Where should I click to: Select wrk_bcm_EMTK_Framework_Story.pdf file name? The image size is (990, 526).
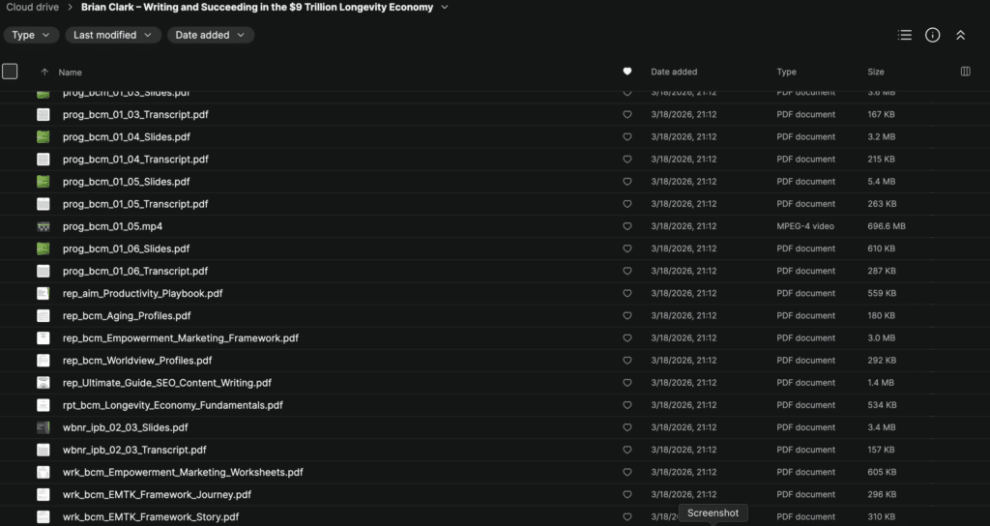pyautogui.click(x=150, y=516)
